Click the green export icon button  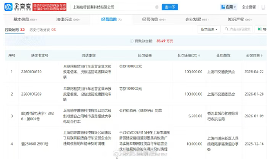pyautogui.click(x=259, y=29)
